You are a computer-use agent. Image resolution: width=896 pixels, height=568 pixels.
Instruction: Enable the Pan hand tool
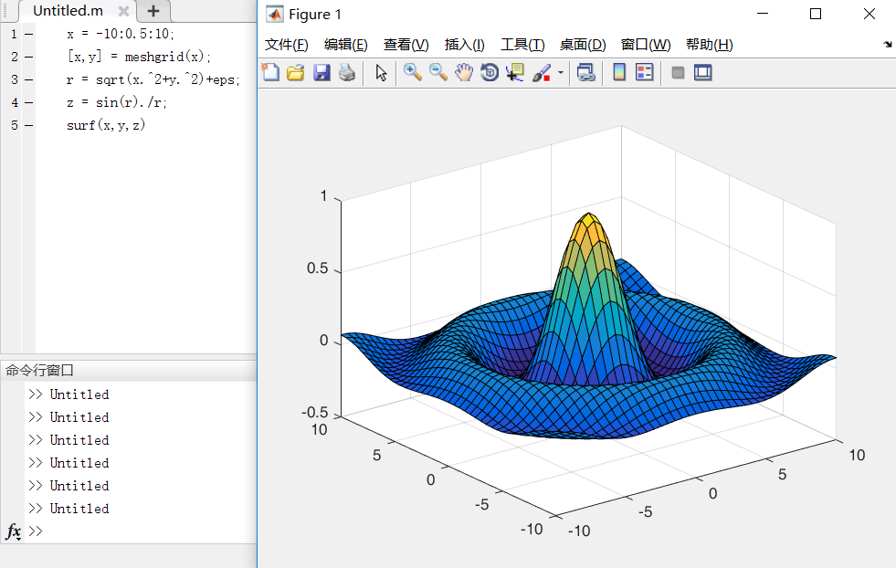click(x=464, y=72)
